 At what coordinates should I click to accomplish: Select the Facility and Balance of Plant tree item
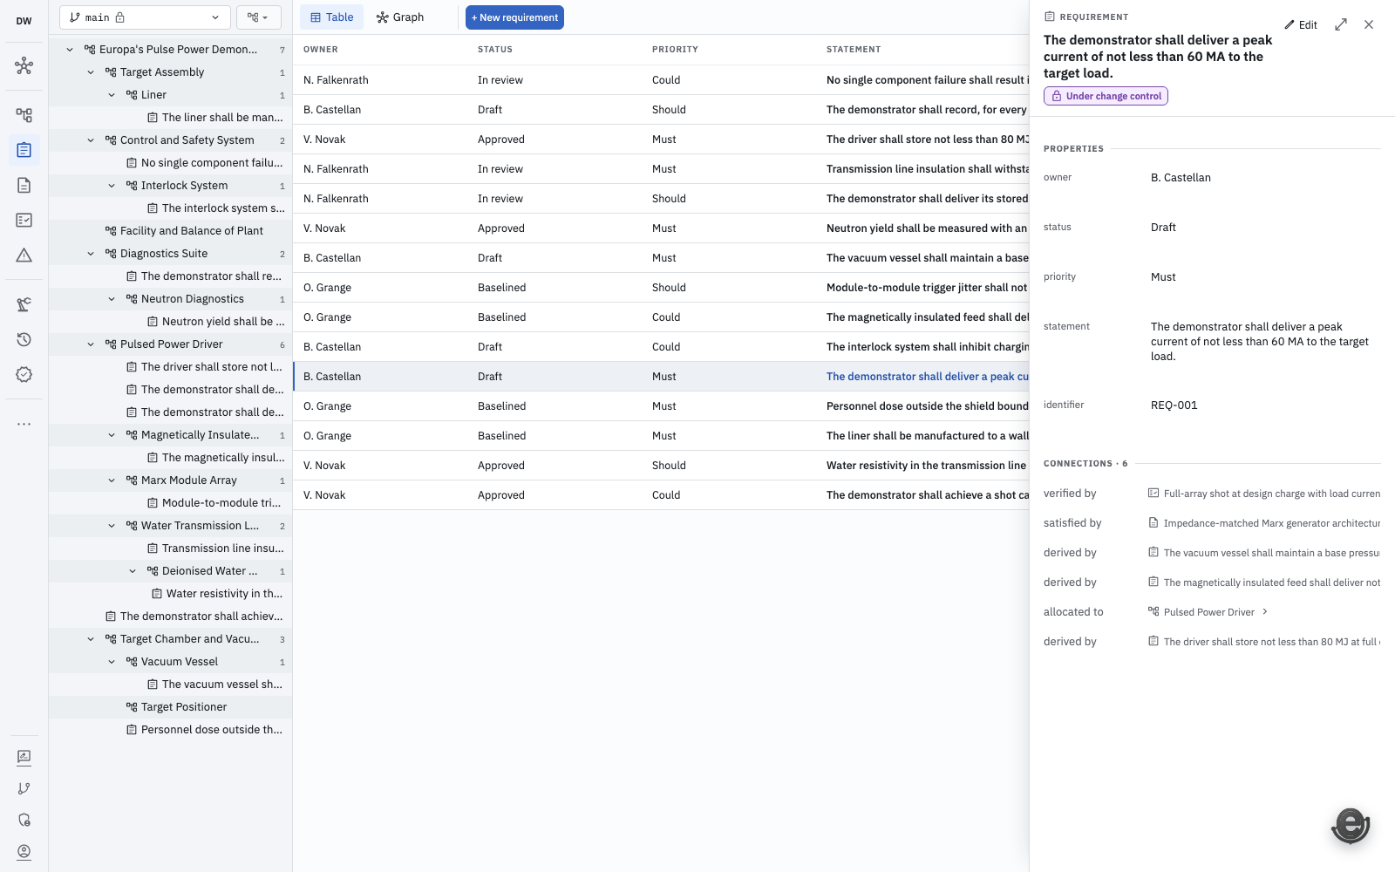coord(170,231)
